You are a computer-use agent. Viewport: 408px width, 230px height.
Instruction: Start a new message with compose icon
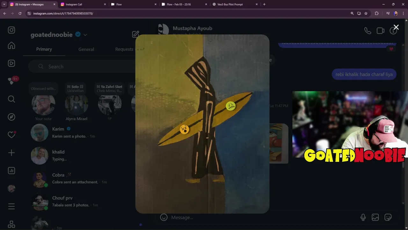pyautogui.click(x=135, y=34)
